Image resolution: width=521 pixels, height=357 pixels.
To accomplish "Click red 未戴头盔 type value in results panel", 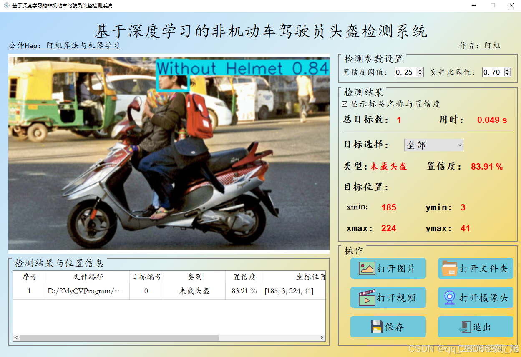I will point(389,167).
